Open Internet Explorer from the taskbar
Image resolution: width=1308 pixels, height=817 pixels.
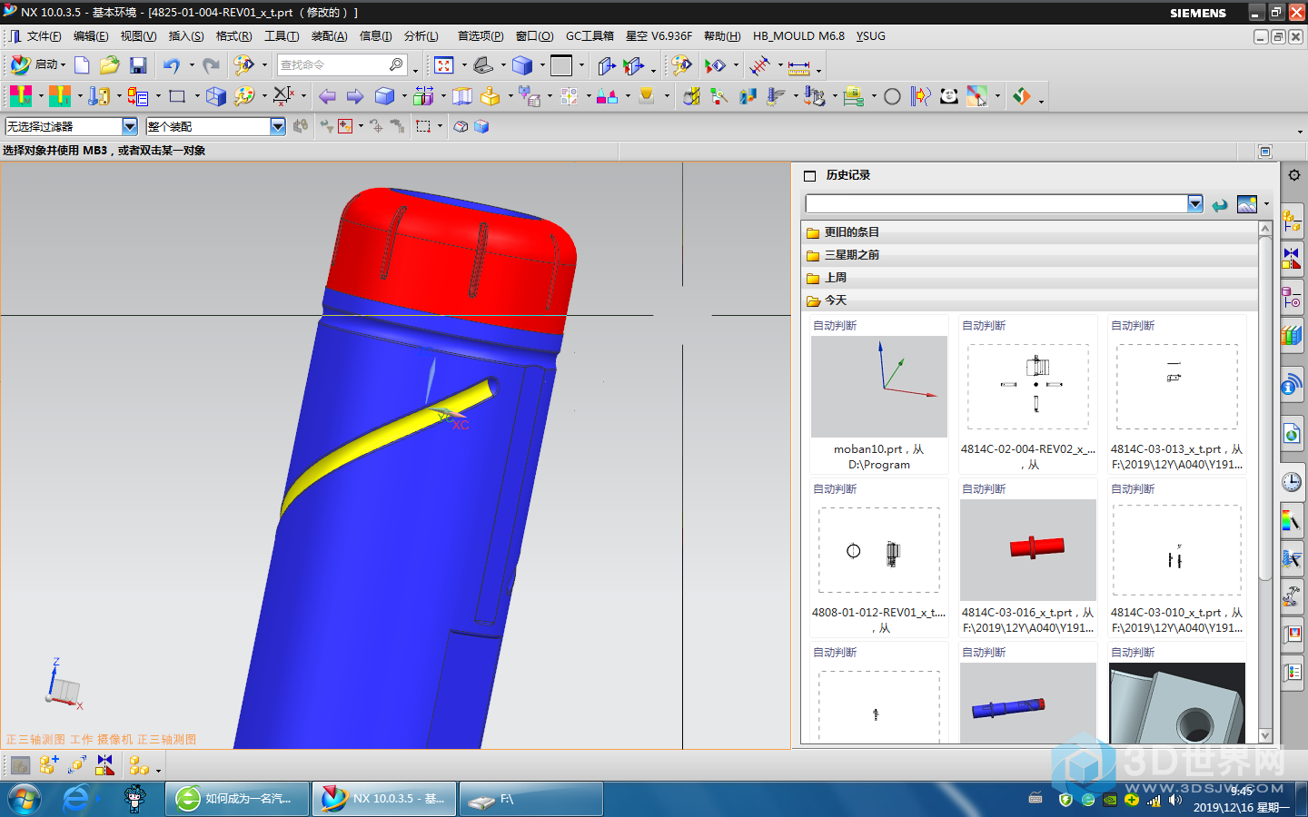[78, 799]
